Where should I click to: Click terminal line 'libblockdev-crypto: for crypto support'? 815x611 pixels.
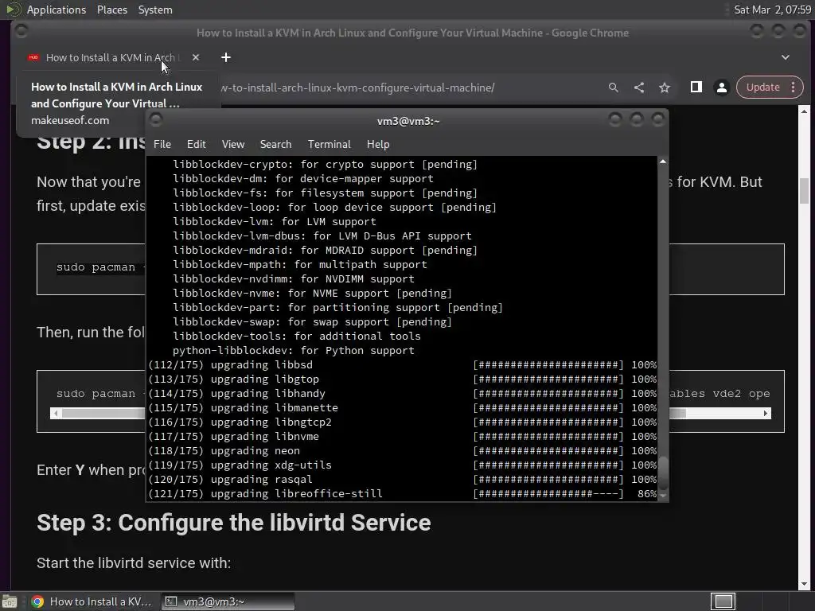[294, 164]
